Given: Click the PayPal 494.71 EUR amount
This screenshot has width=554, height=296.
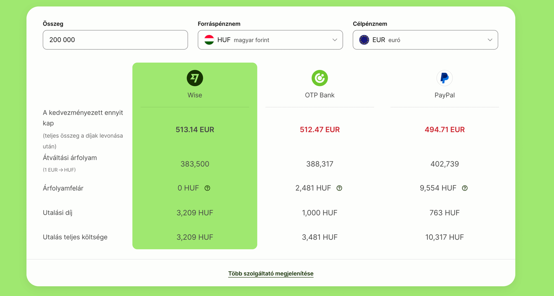Looking at the screenshot, I should pyautogui.click(x=445, y=130).
